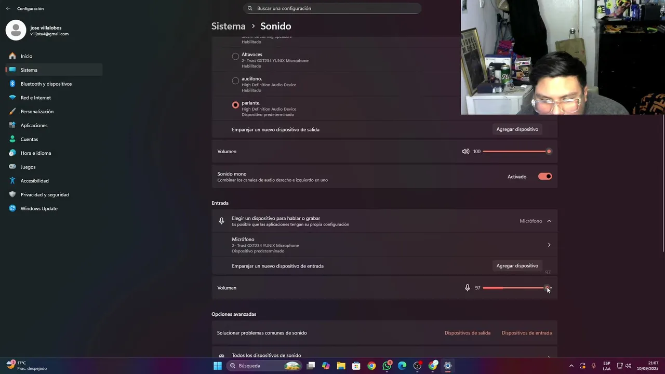This screenshot has width=665, height=374.
Task: Mute input via the microphone volume icon
Action: click(467, 288)
